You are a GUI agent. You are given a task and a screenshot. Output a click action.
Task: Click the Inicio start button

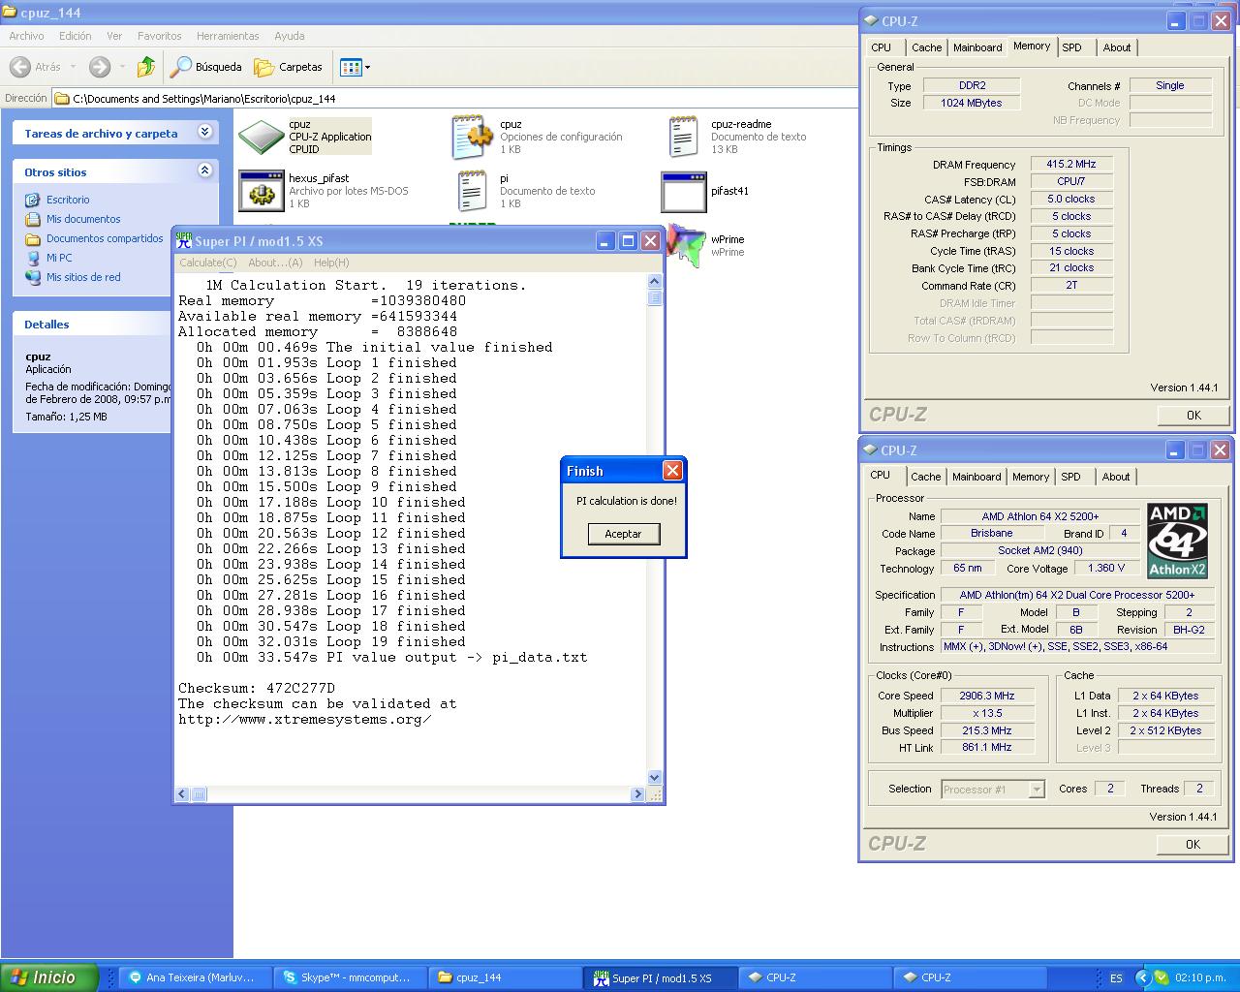49,977
